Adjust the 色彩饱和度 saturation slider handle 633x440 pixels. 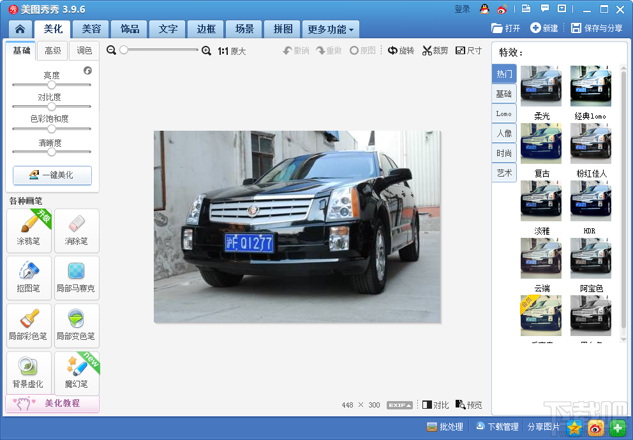[x=51, y=129]
